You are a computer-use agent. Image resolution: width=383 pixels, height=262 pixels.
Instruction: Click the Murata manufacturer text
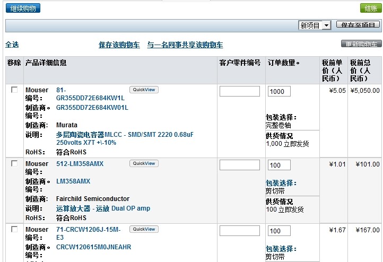(67, 125)
